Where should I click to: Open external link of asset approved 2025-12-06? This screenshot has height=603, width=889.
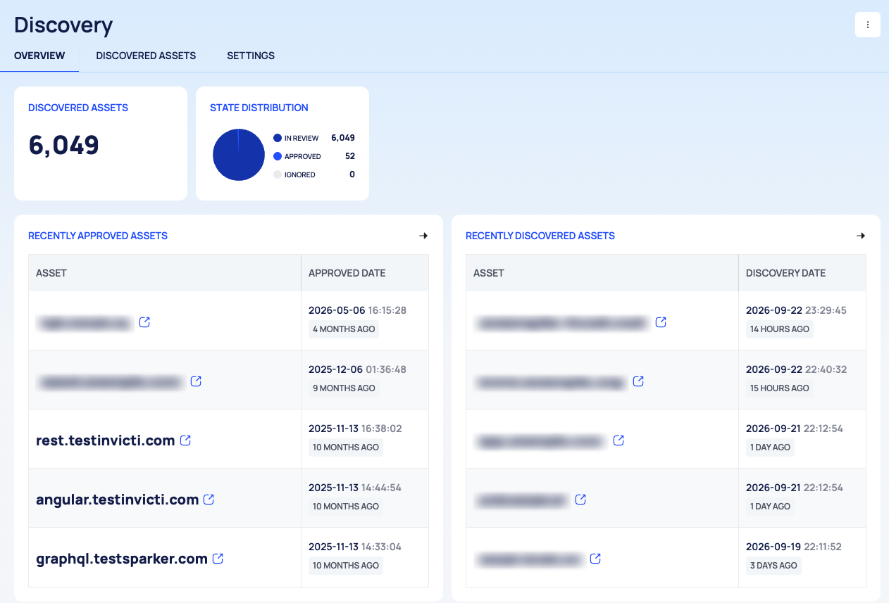coord(196,381)
